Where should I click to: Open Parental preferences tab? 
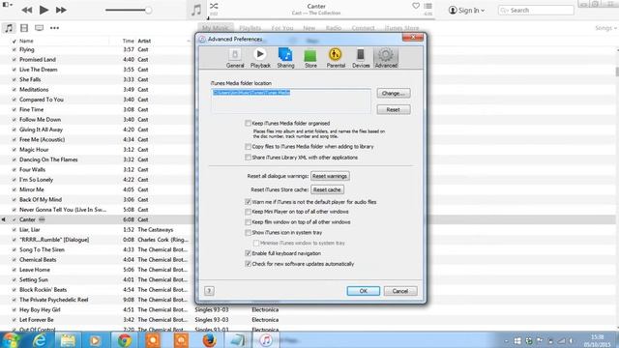(336, 58)
